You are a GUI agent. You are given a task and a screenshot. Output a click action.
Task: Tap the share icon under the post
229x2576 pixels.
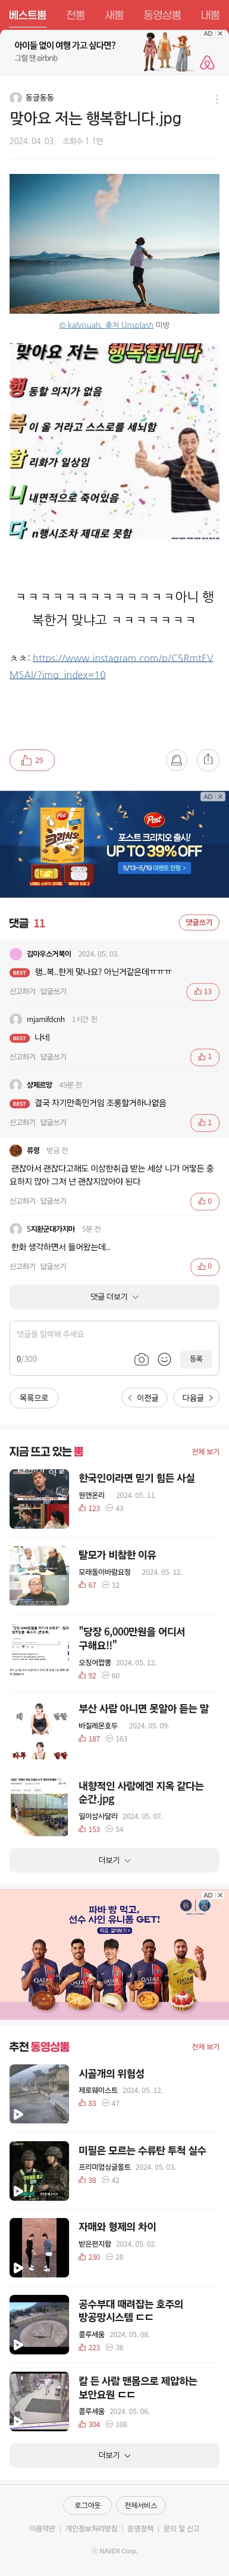pos(208,760)
